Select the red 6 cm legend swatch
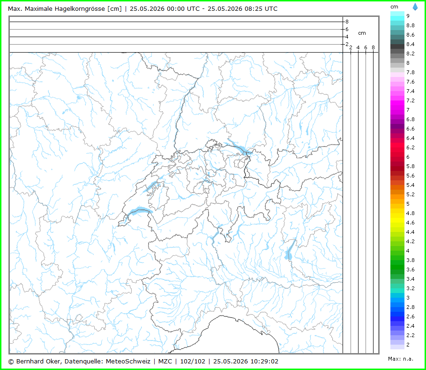The image size is (426, 370). (397, 157)
